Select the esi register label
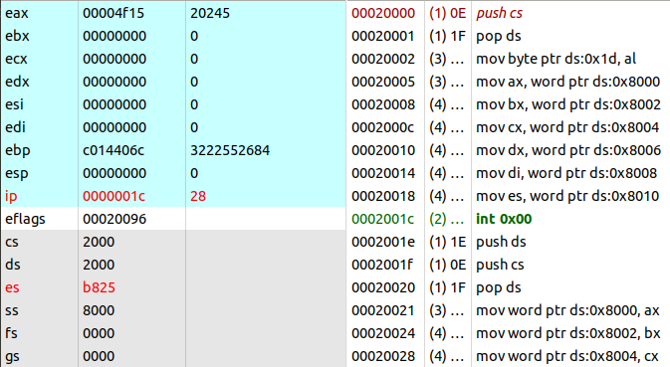 click(14, 104)
